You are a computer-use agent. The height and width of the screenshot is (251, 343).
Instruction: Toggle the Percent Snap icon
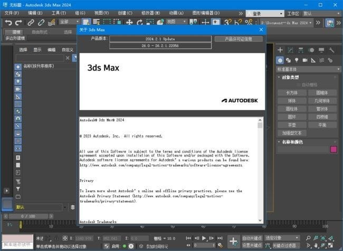[x=249, y=22]
